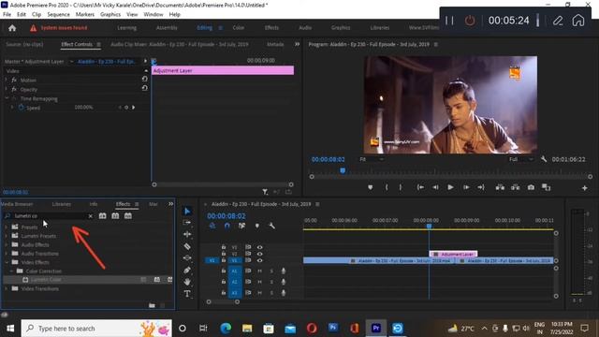Open the Fit zoom level dropdown
Viewport: 599px width, 337px height.
372,159
